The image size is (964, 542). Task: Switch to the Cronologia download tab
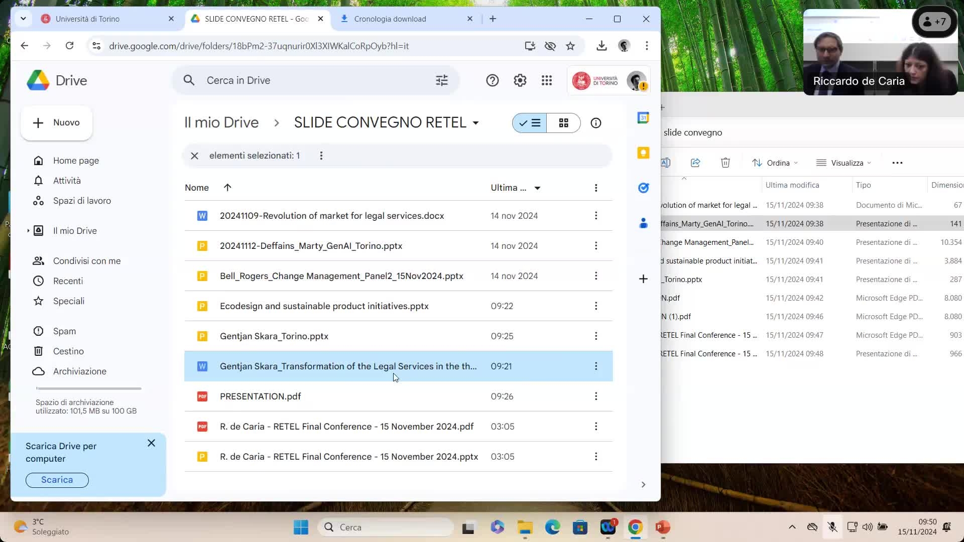pos(407,19)
